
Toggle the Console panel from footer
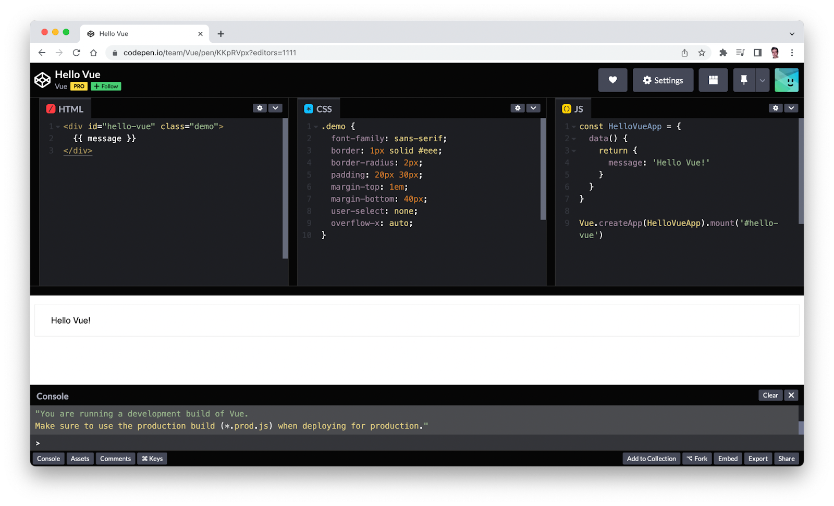[48, 459]
